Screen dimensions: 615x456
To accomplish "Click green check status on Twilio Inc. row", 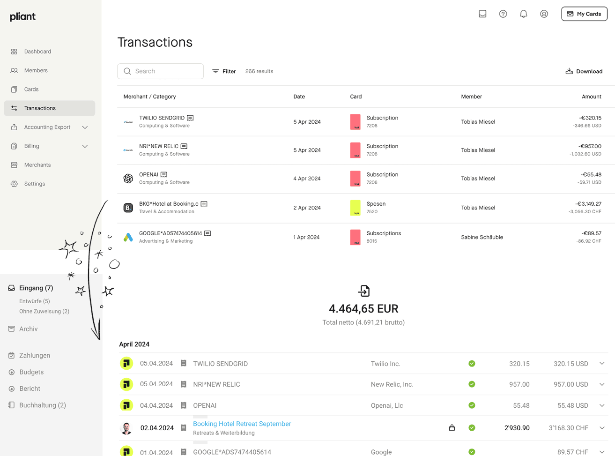I will point(472,364).
